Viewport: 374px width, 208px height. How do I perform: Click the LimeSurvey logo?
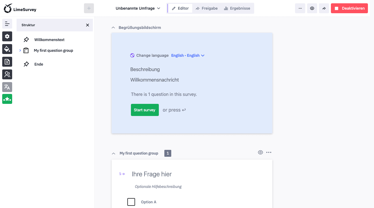20,8
